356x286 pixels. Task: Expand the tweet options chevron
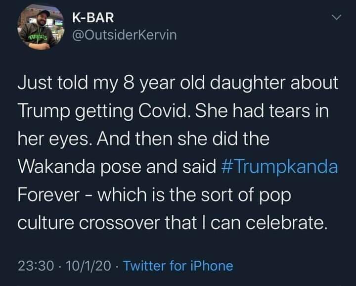tap(337, 18)
